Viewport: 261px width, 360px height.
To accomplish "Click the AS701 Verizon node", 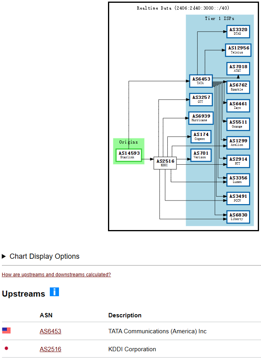I will pos(201,155).
